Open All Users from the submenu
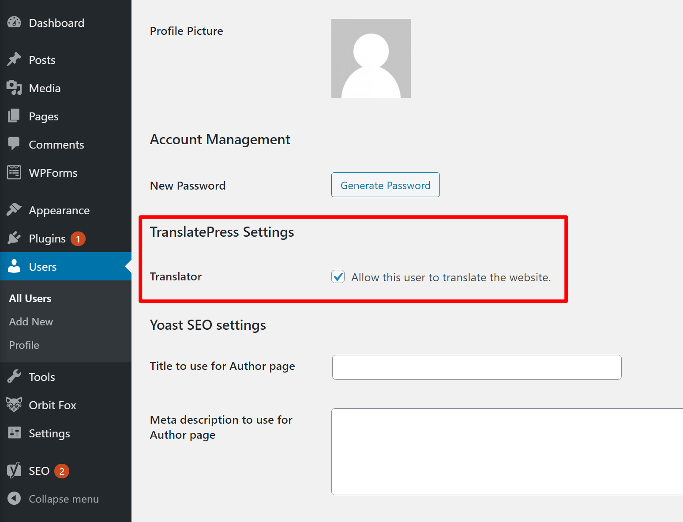The image size is (683, 522). point(30,298)
